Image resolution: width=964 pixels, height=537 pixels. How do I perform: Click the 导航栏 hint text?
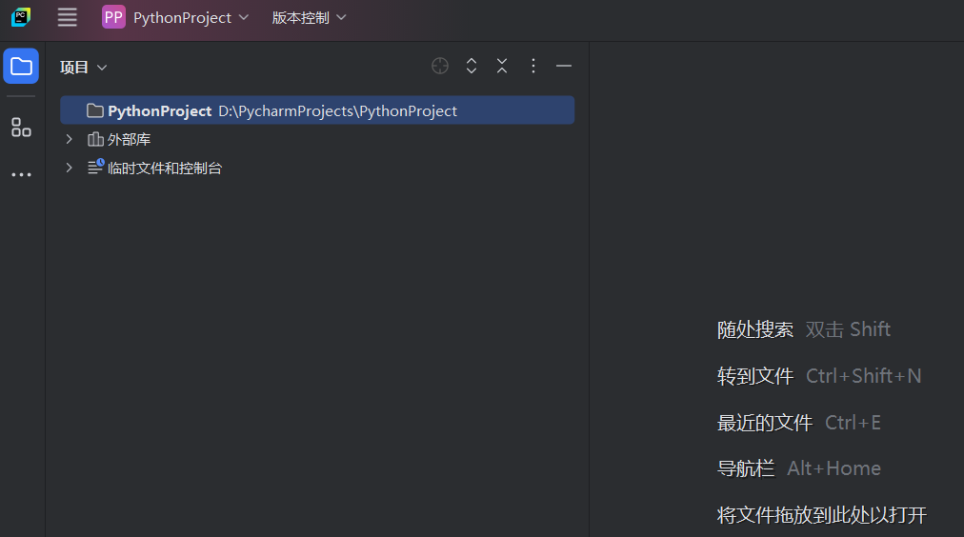click(746, 468)
